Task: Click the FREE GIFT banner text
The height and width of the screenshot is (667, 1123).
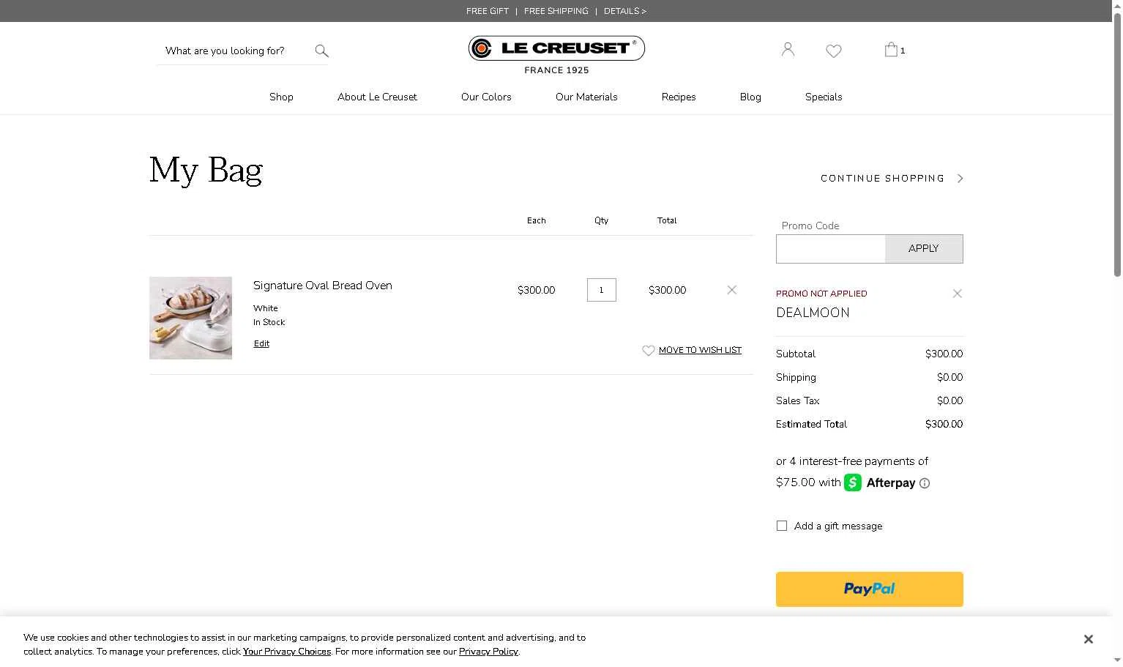Action: tap(487, 11)
